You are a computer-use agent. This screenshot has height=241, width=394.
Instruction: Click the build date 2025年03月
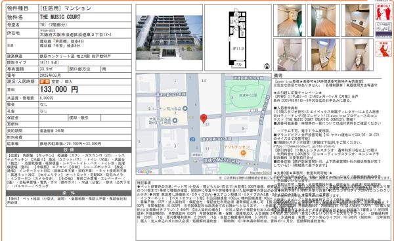click(51, 76)
